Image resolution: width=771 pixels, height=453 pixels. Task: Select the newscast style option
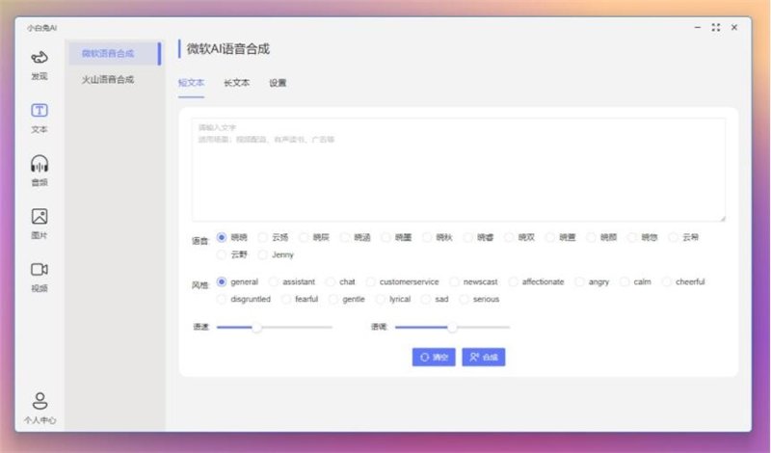point(454,281)
